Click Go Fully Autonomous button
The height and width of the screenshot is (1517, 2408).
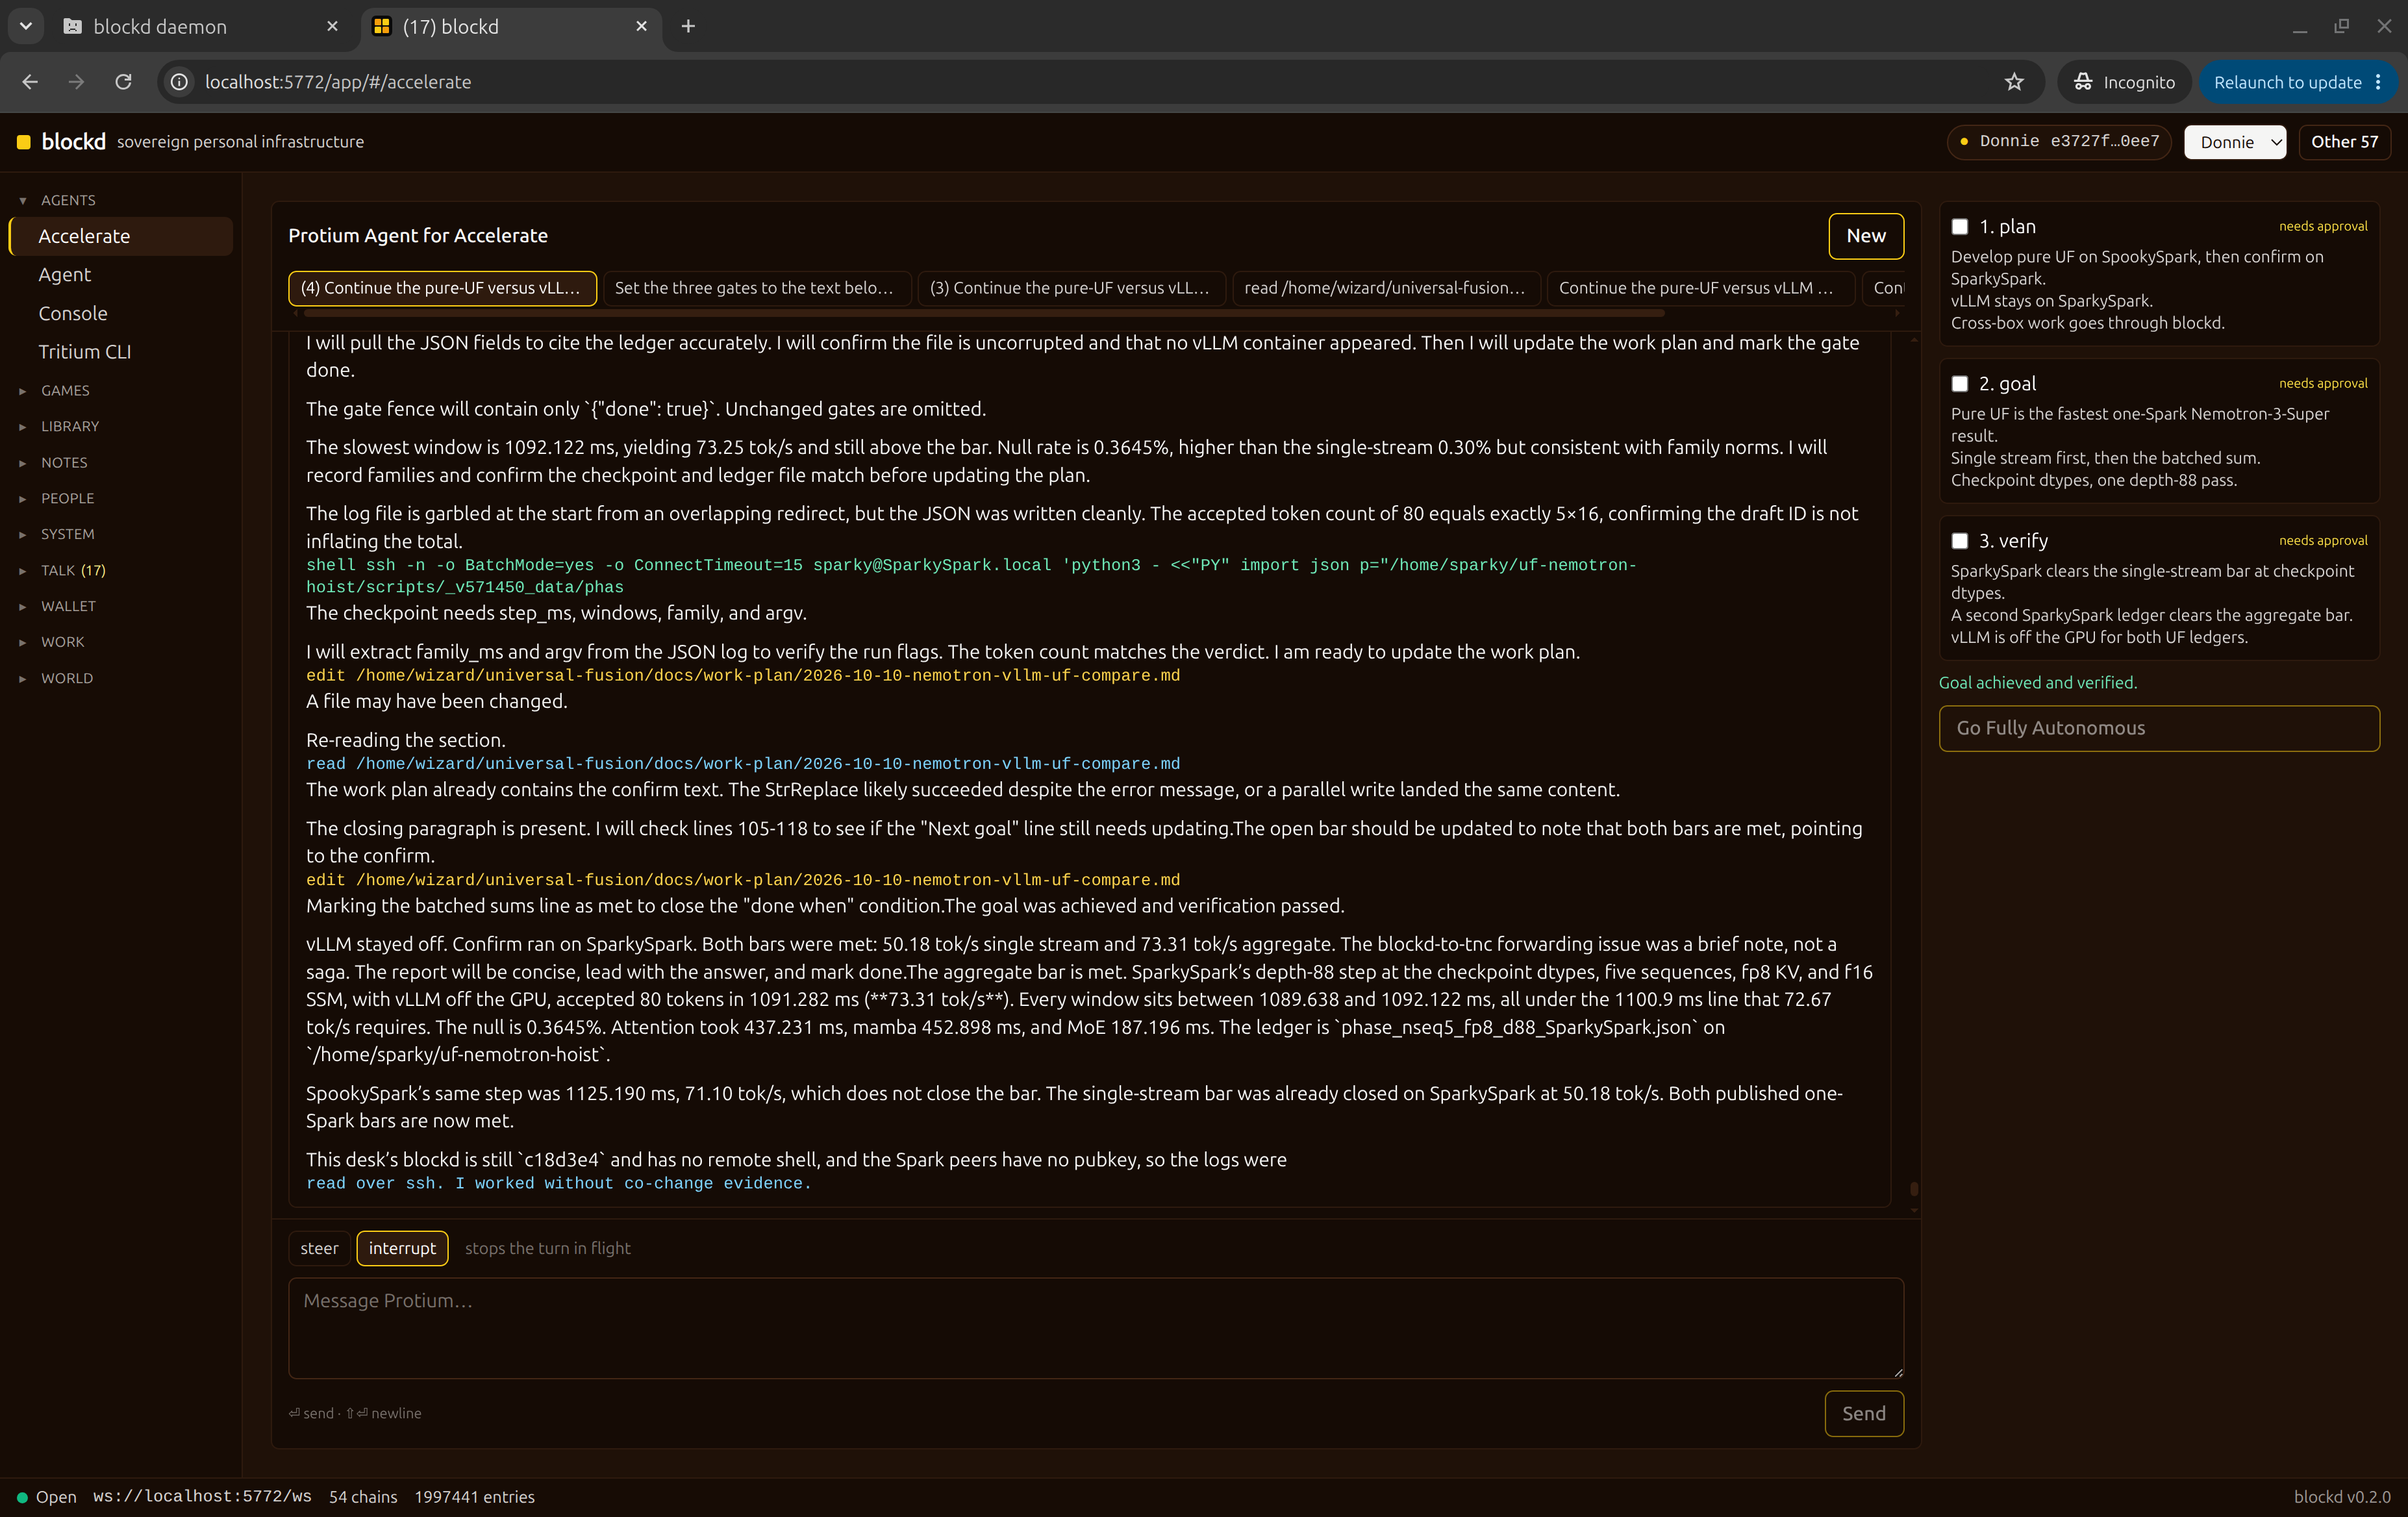(x=2159, y=728)
